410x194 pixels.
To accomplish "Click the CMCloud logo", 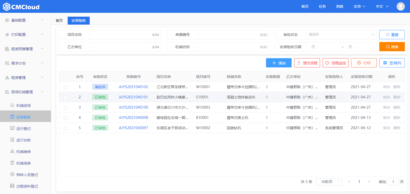I will [21, 7].
